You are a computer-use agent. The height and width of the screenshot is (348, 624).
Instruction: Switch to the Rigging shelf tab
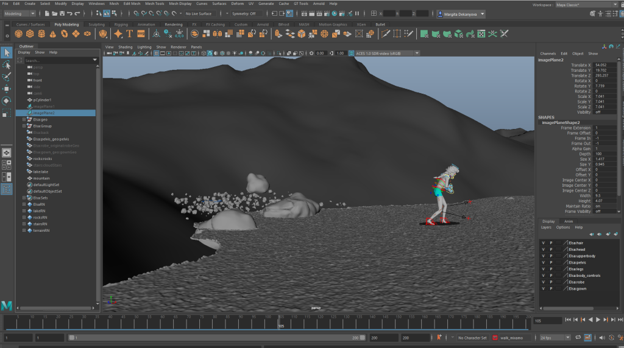[x=121, y=24]
